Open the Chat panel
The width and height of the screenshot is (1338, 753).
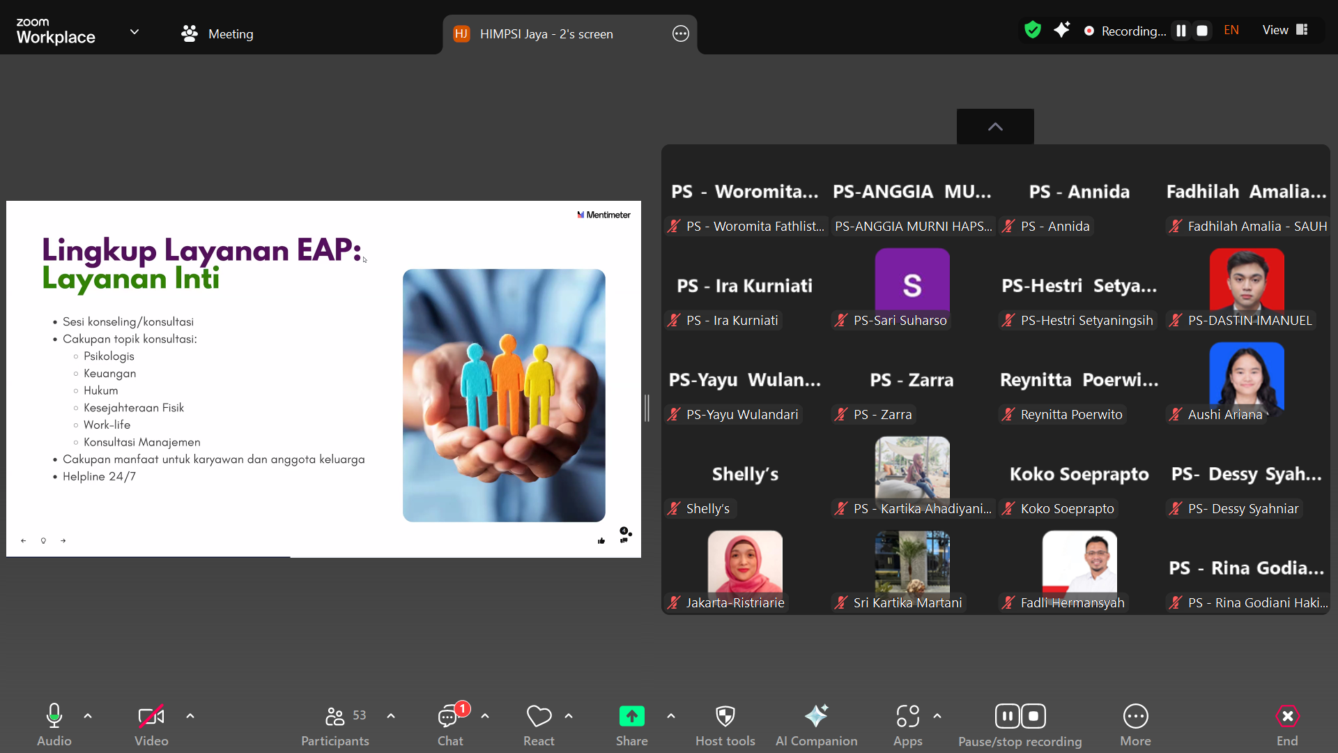(x=450, y=725)
